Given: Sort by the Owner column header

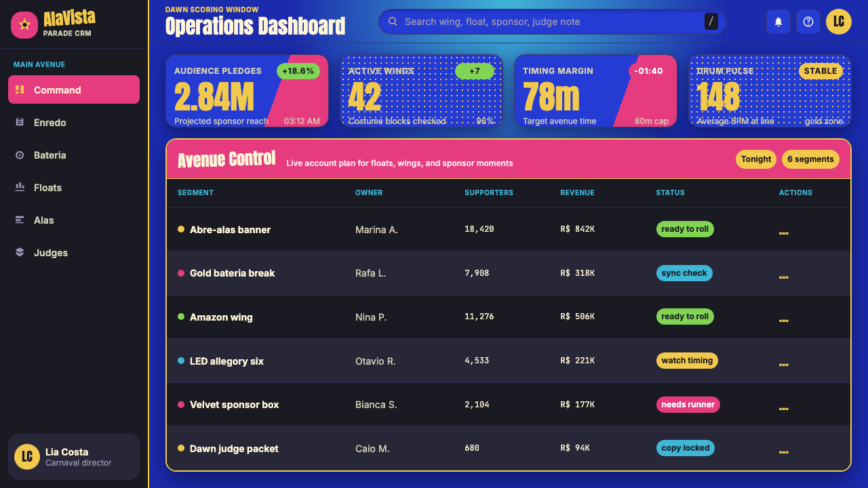Looking at the screenshot, I should (369, 192).
